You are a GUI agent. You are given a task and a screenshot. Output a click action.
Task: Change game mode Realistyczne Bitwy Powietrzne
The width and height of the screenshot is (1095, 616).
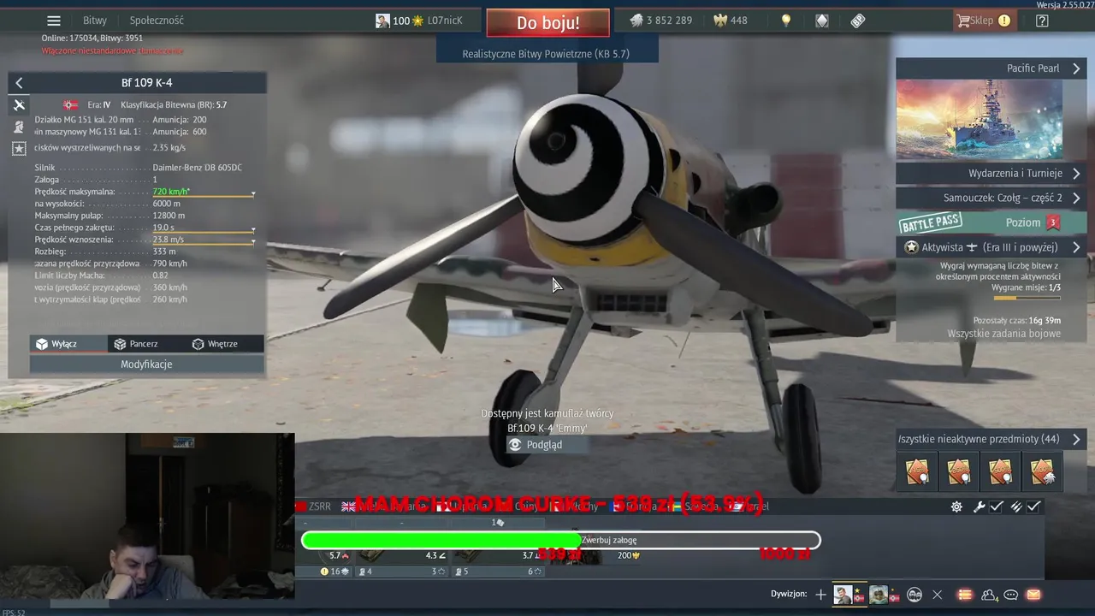(546, 53)
